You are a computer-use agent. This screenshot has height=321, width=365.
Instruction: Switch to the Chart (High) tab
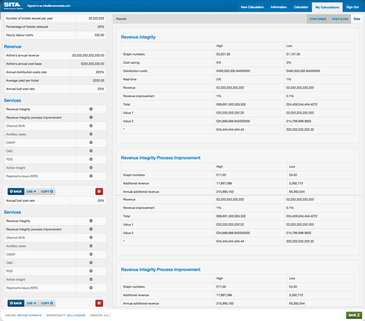click(x=318, y=19)
